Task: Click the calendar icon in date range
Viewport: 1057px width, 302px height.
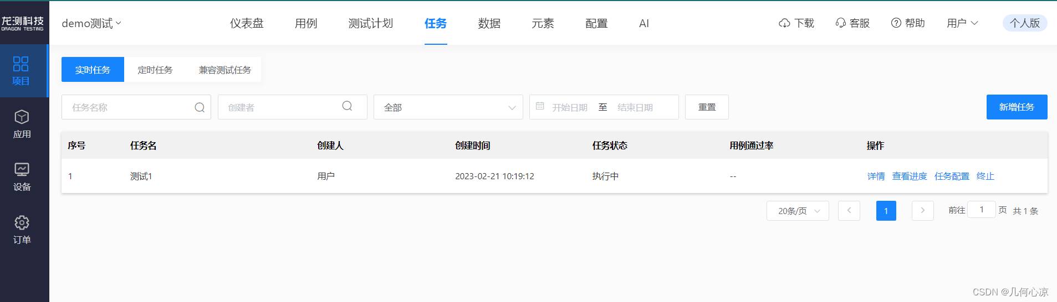Action: point(540,106)
